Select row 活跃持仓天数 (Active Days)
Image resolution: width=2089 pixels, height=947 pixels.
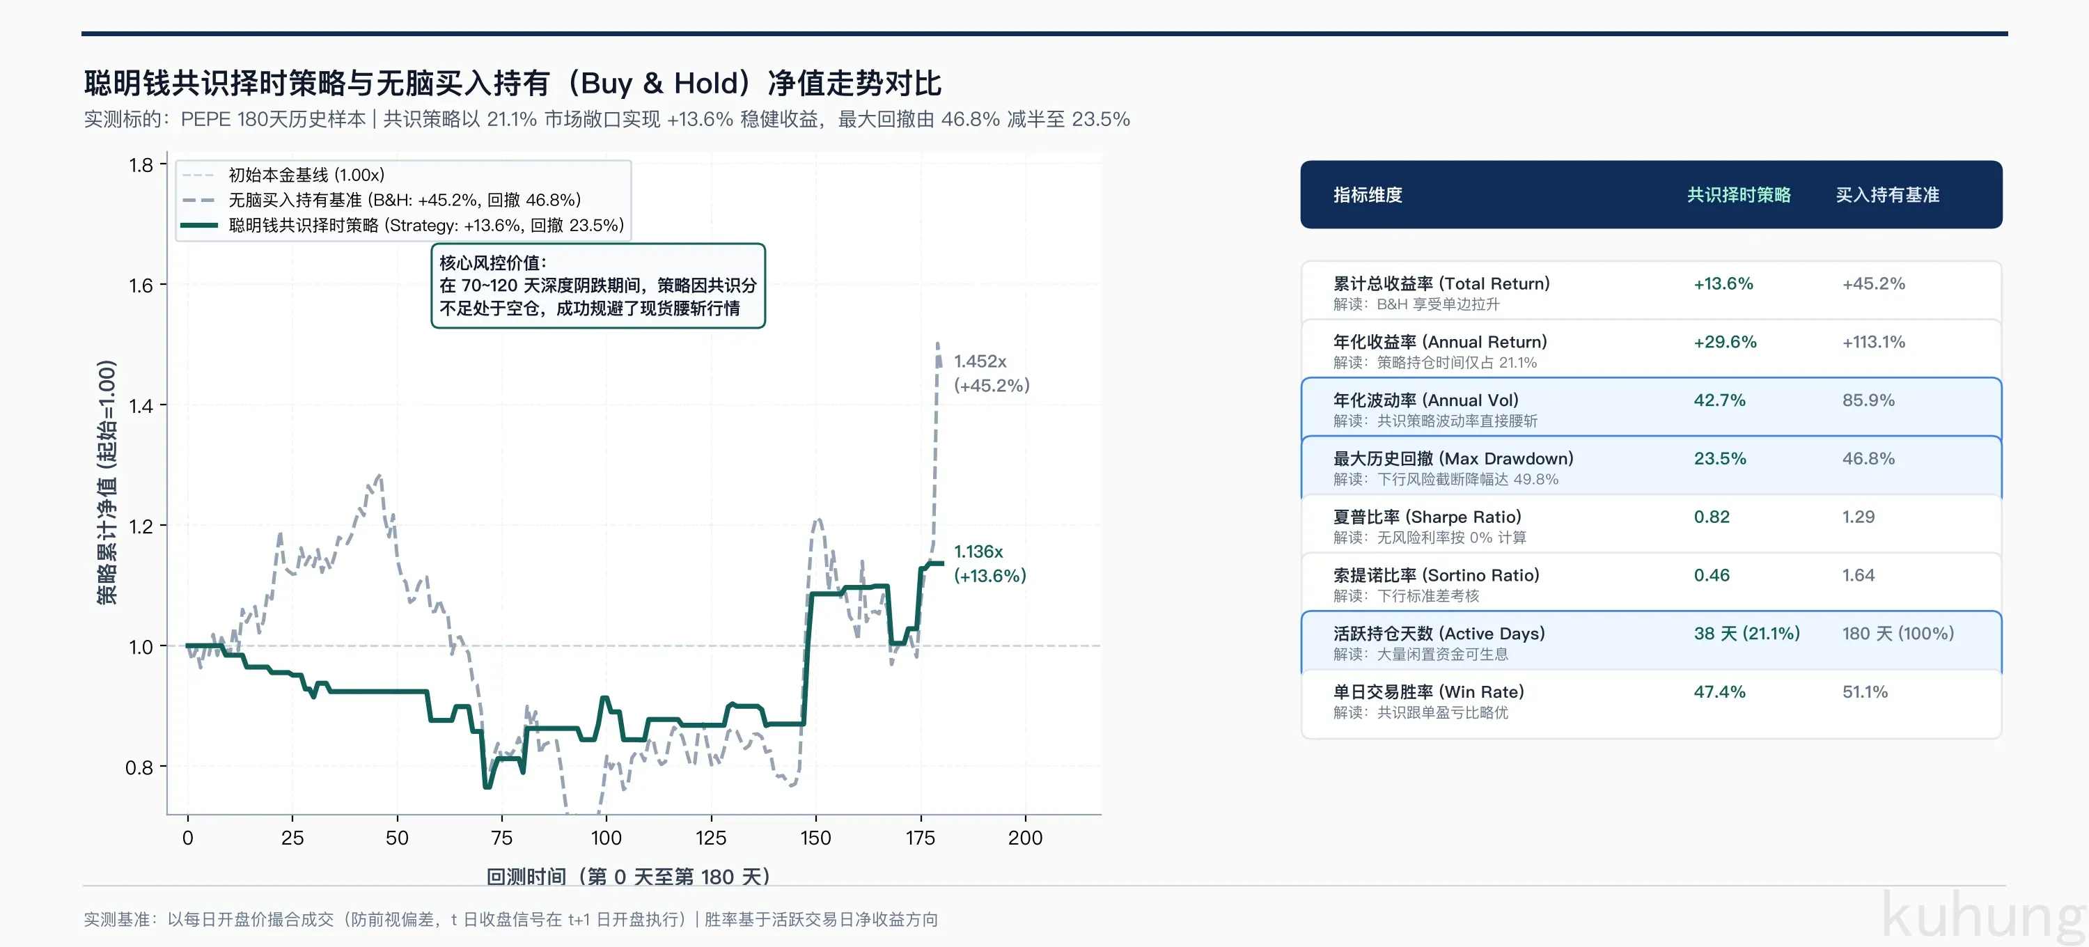tap(1651, 641)
